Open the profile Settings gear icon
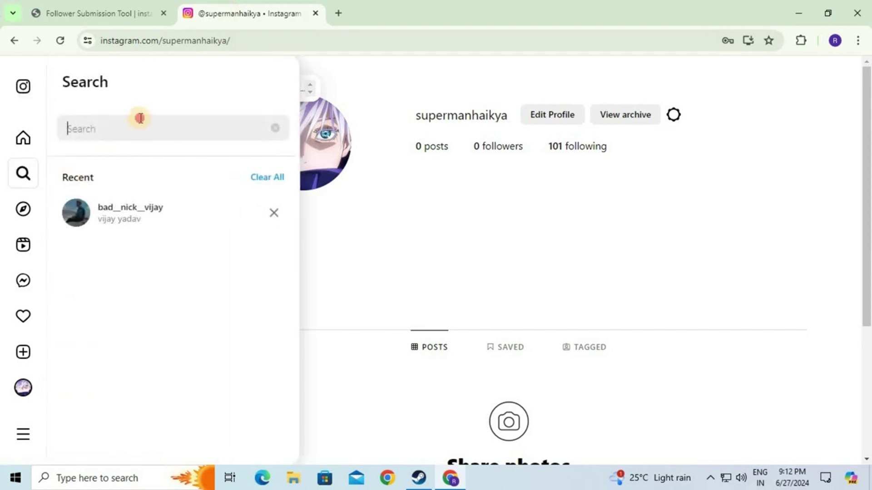The width and height of the screenshot is (872, 490). [673, 114]
